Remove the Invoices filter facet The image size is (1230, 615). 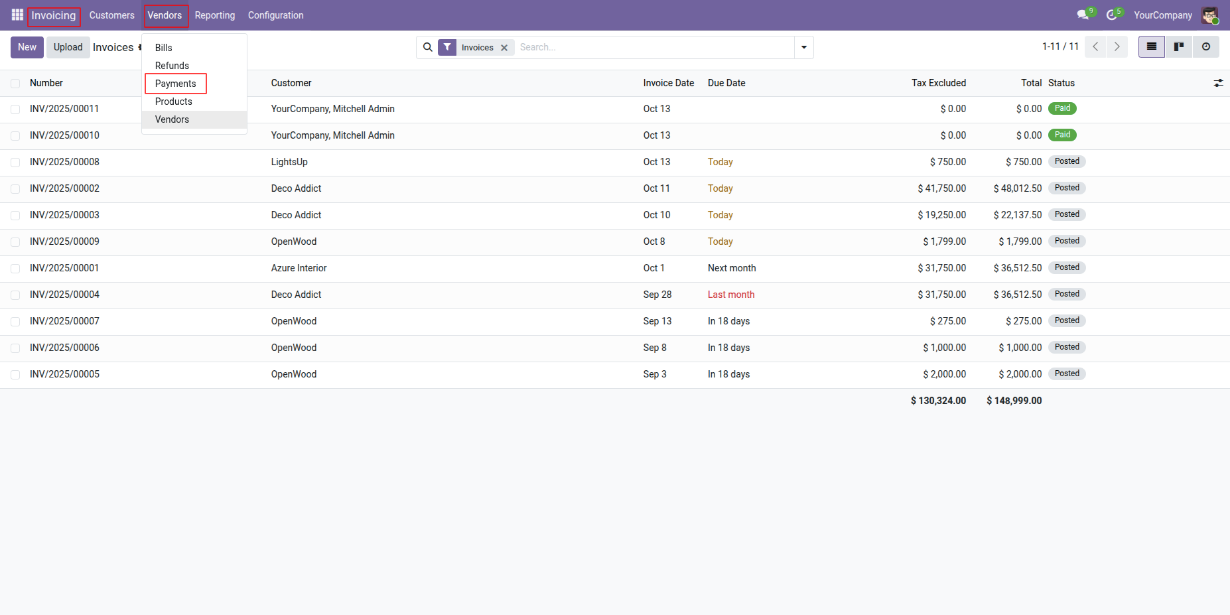(x=504, y=48)
